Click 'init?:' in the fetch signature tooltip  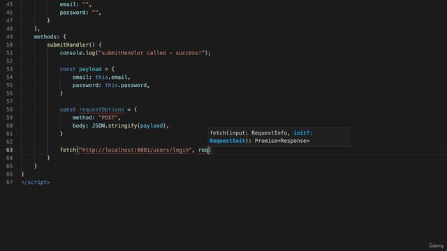click(302, 133)
